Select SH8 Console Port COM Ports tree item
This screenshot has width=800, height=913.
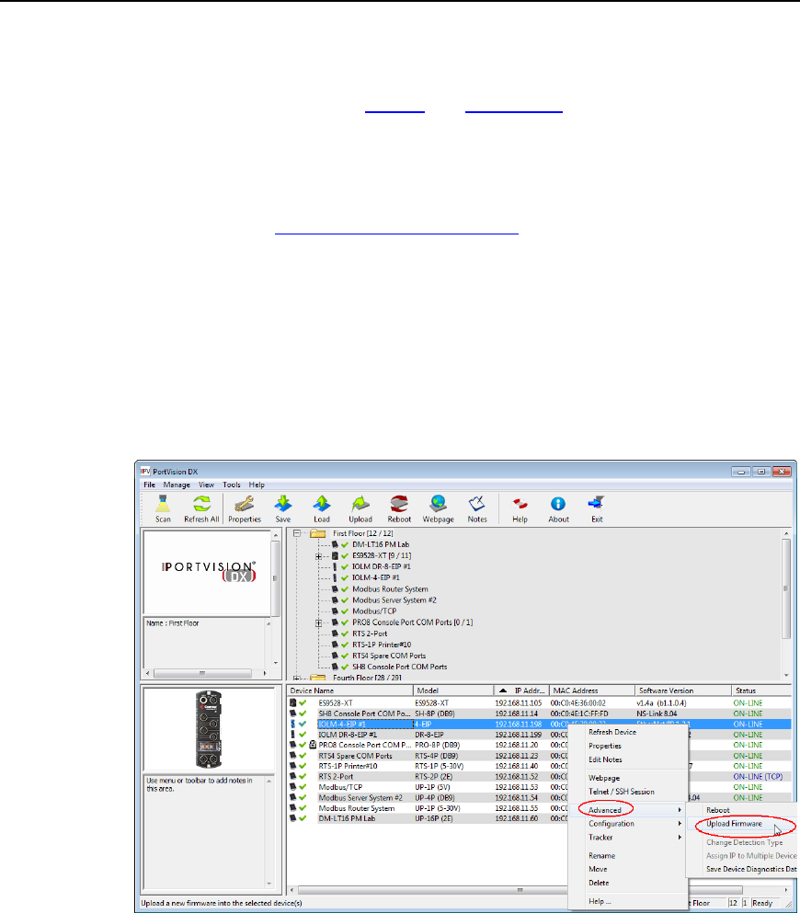(x=399, y=667)
